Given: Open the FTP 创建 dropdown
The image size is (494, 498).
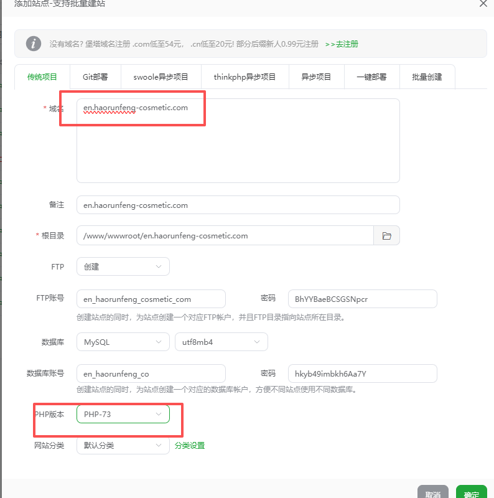Looking at the screenshot, I should pos(123,266).
